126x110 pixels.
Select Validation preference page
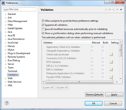tap(13, 75)
